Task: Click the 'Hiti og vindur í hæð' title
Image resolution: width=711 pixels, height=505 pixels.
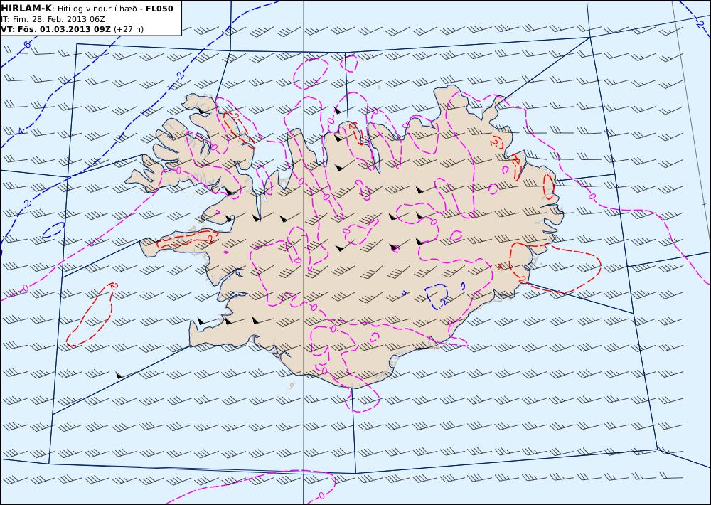Action: [x=97, y=9]
